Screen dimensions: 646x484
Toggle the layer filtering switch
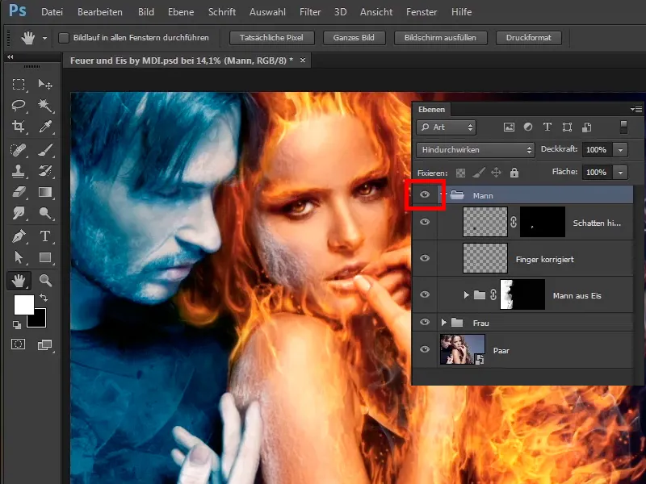[x=623, y=127]
